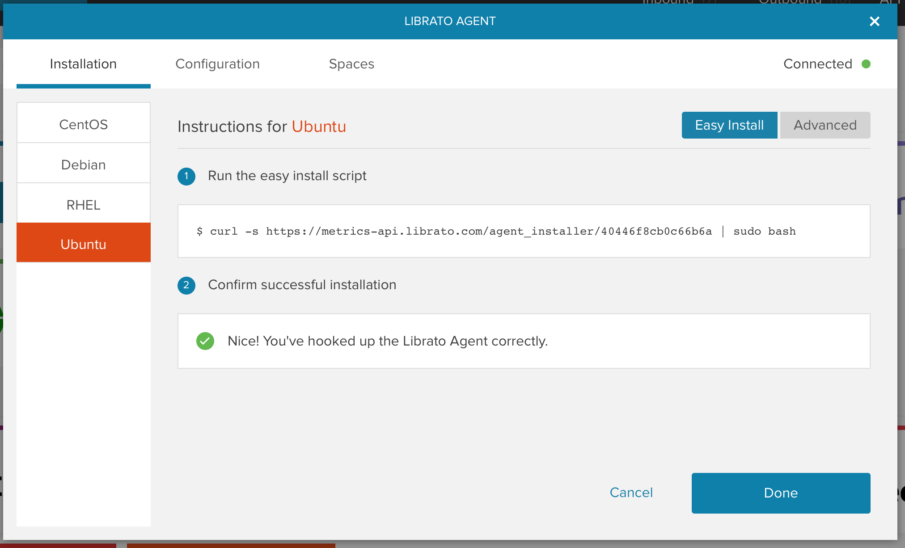Click the 'Nice! You've hooked up' message
The height and width of the screenshot is (548, 905).
(388, 341)
